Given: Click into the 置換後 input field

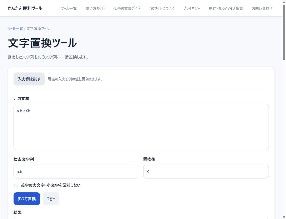Looking at the screenshot, I should coord(206,171).
